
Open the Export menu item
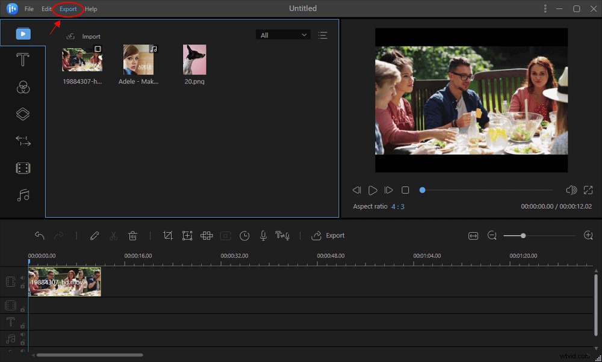click(x=67, y=8)
